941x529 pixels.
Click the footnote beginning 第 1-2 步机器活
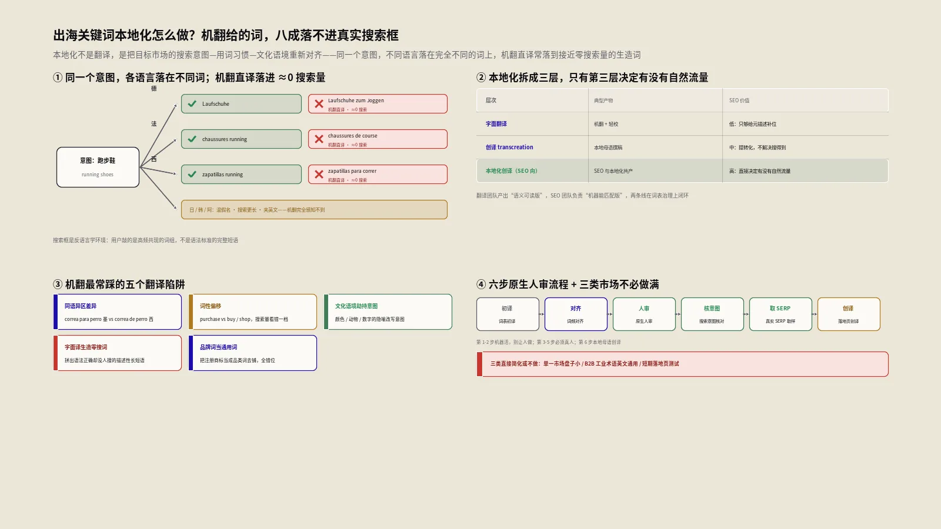point(549,342)
